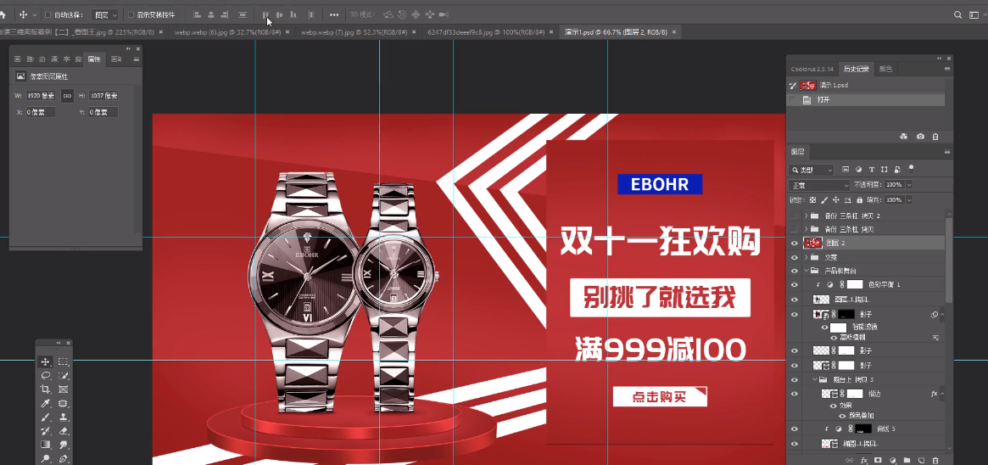Toggle layer filter on/off switch
The height and width of the screenshot is (465, 988).
[911, 169]
